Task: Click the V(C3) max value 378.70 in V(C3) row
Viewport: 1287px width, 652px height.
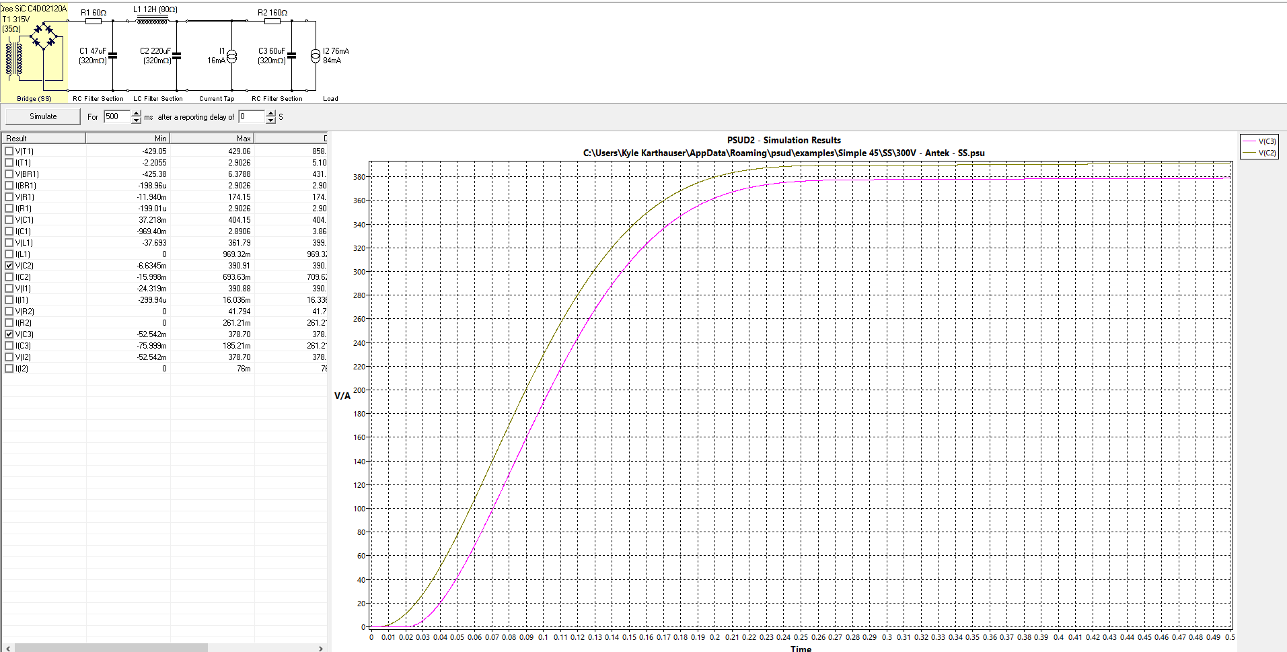Action: 239,334
